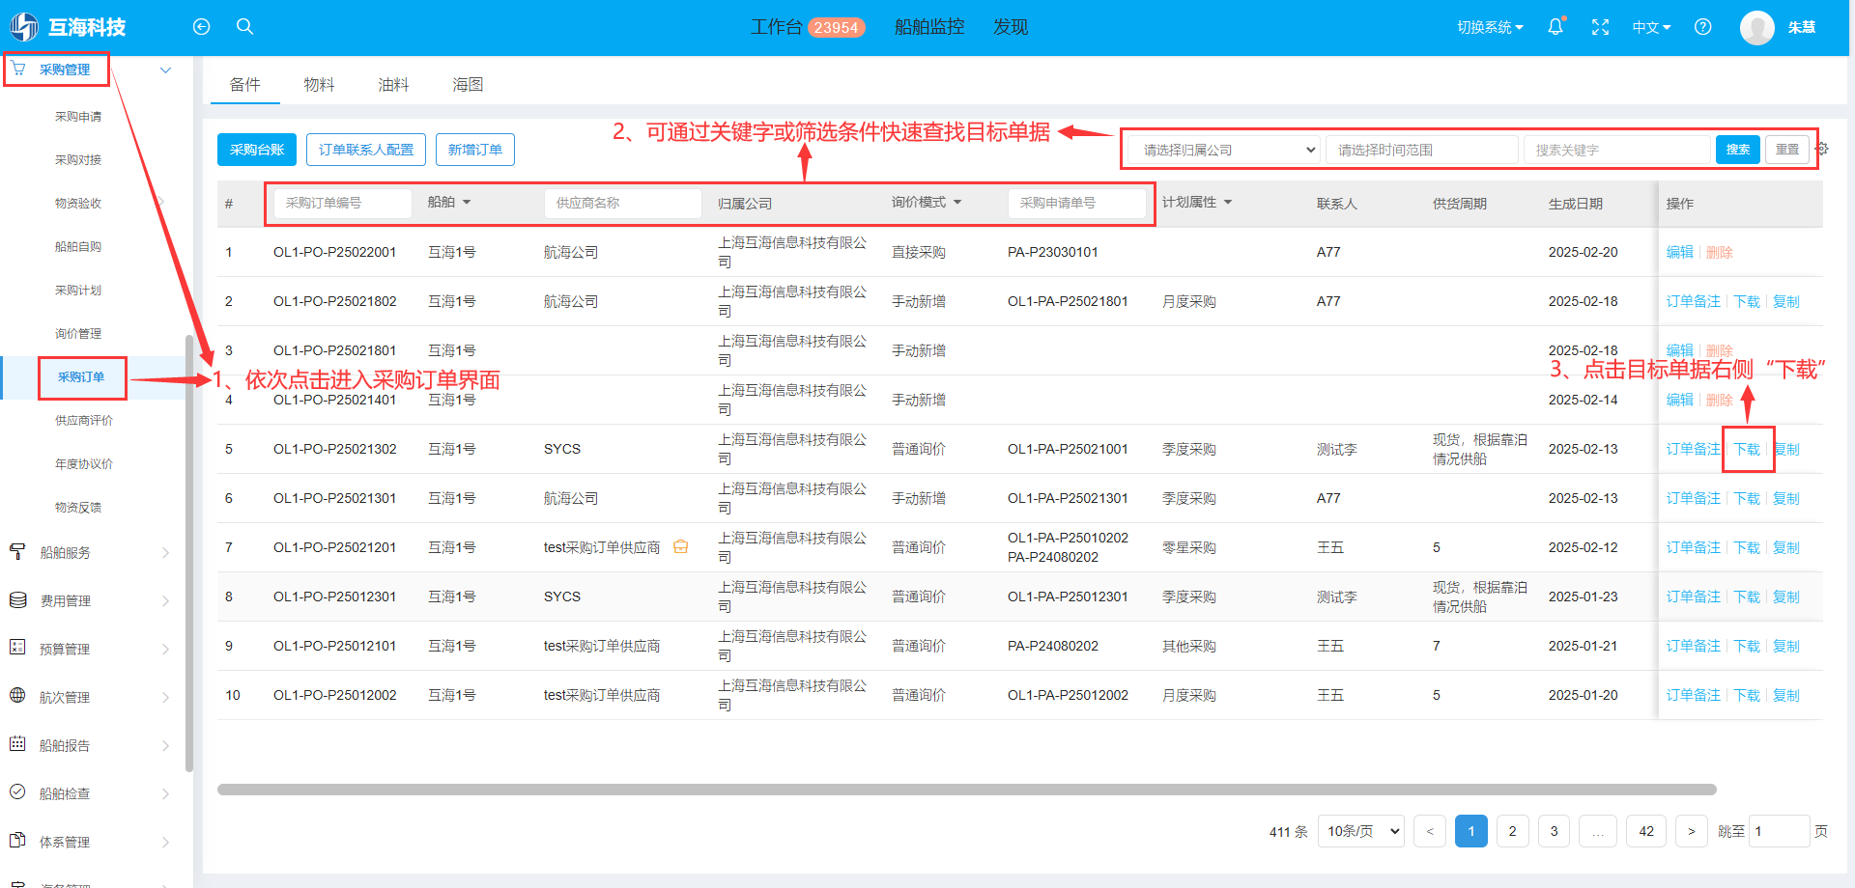Image resolution: width=1855 pixels, height=888 pixels.
Task: Click the next page arrow button
Action: pos(1692,831)
